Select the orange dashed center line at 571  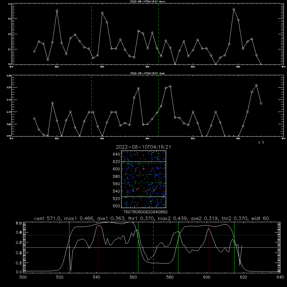coord(153,247)
